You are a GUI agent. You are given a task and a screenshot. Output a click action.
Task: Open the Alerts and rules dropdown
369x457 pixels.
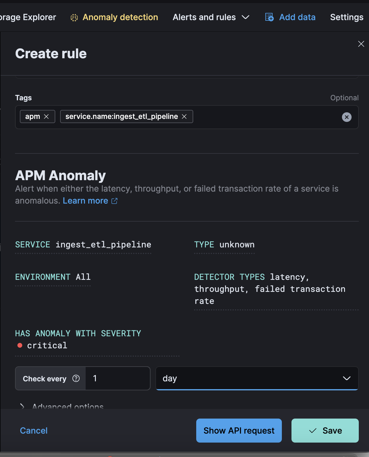coord(211,17)
